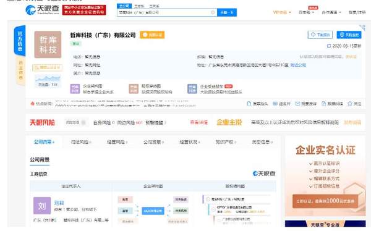Collapse the 哲库科技 node in equity tree

[208, 199]
